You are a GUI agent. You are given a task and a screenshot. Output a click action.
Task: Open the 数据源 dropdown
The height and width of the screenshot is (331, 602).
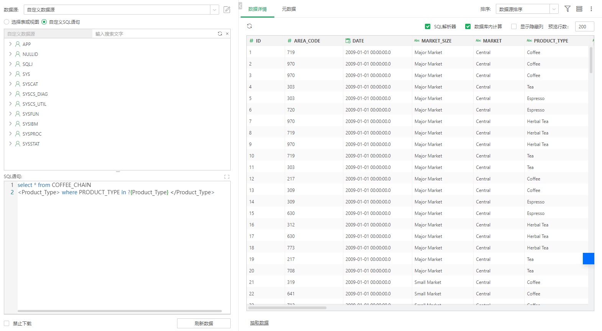click(214, 10)
